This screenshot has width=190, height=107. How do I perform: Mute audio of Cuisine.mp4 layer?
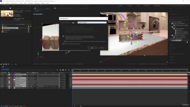[x=3, y=86]
